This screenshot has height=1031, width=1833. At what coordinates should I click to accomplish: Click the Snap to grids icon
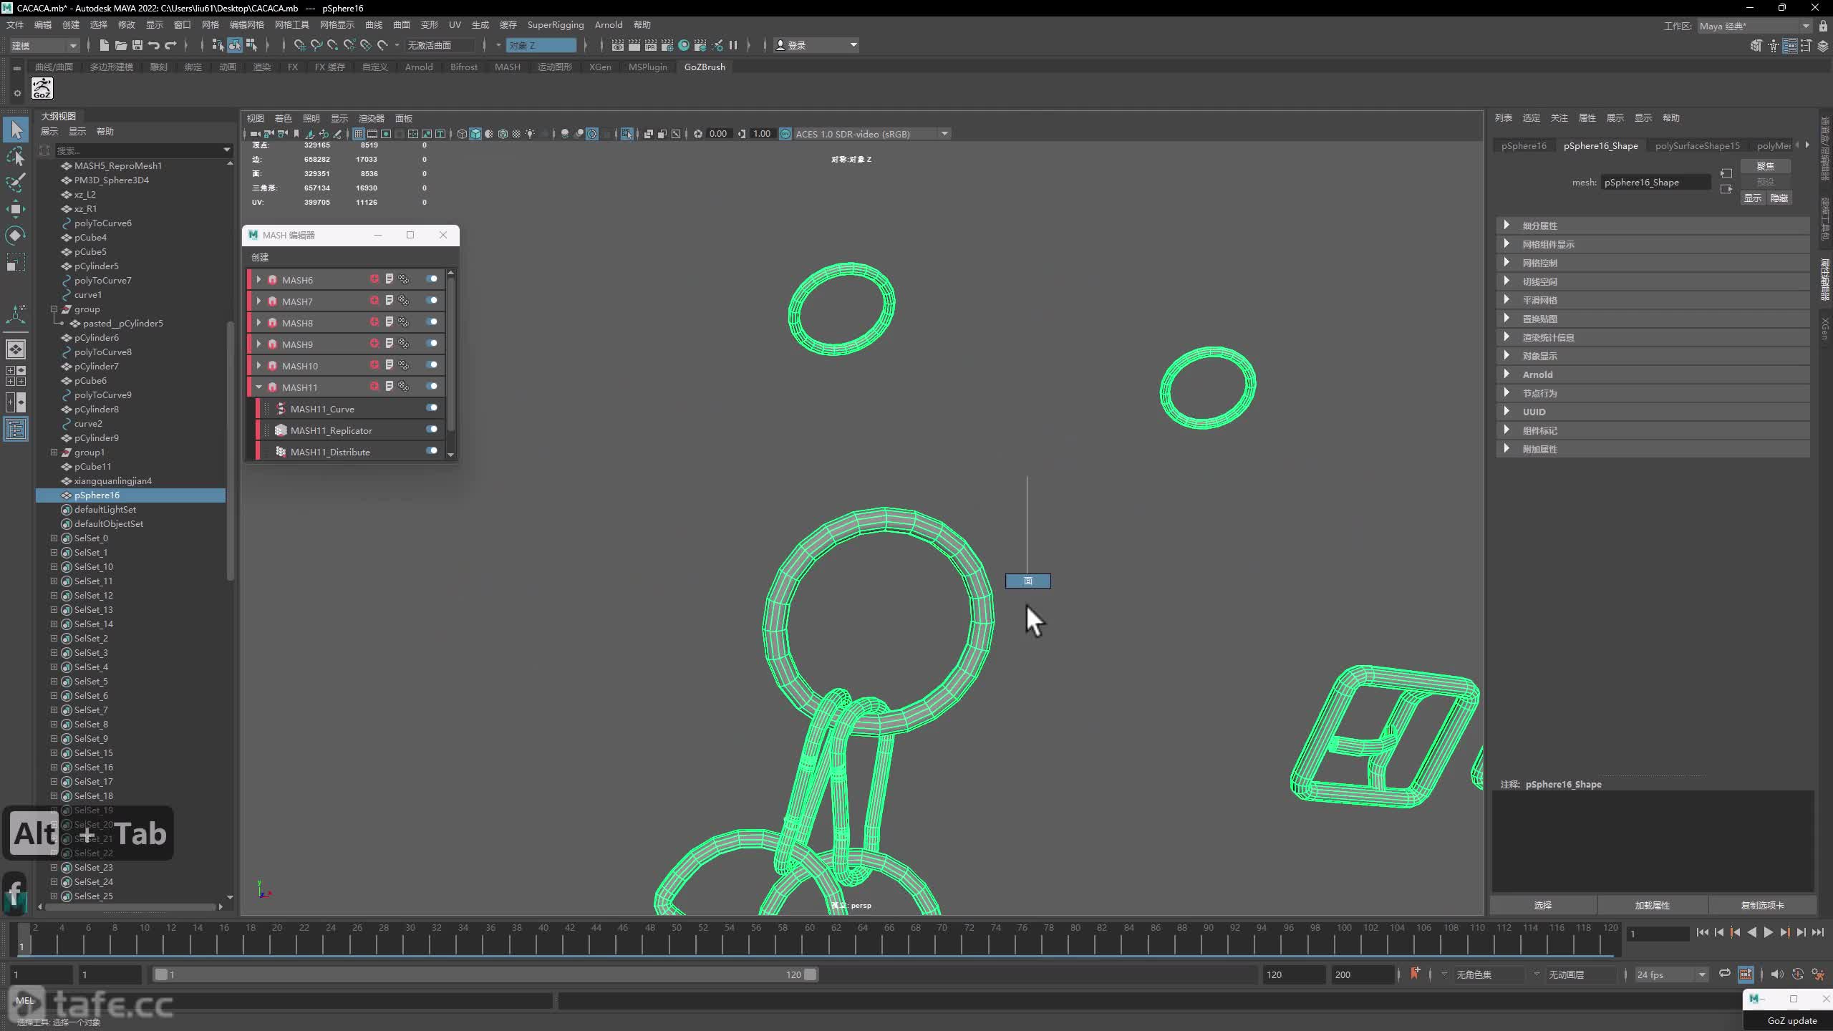point(299,45)
